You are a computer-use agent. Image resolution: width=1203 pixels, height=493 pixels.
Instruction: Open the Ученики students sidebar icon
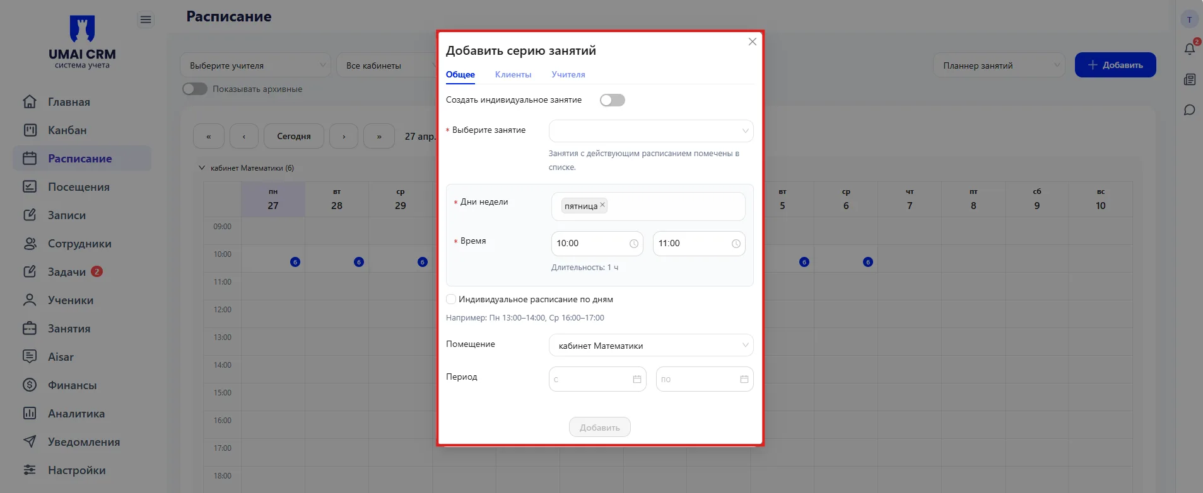30,300
